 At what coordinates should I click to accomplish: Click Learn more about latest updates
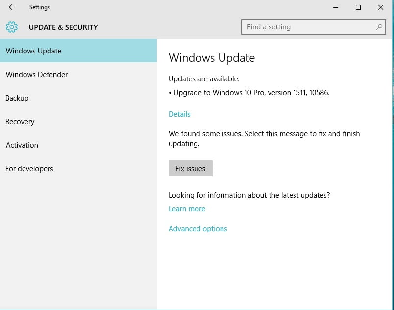(x=187, y=208)
